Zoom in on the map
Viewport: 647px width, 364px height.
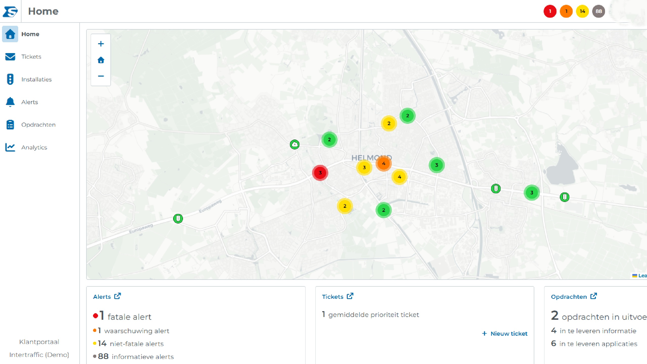click(x=101, y=44)
